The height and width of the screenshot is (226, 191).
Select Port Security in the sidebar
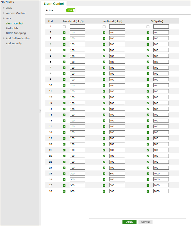click(x=14, y=43)
